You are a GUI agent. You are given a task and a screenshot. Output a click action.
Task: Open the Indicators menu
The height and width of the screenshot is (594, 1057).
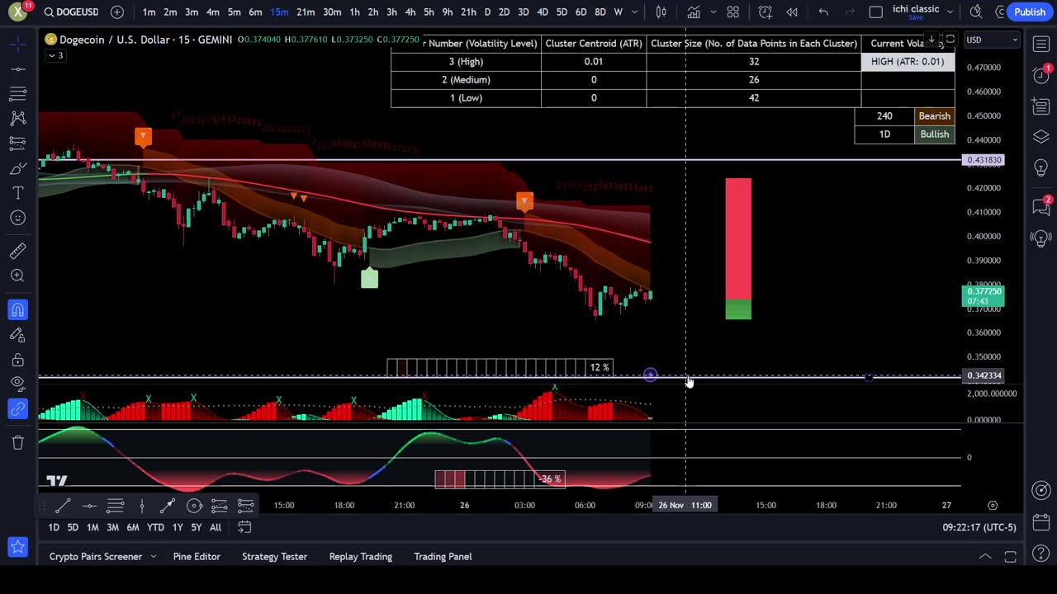[694, 12]
